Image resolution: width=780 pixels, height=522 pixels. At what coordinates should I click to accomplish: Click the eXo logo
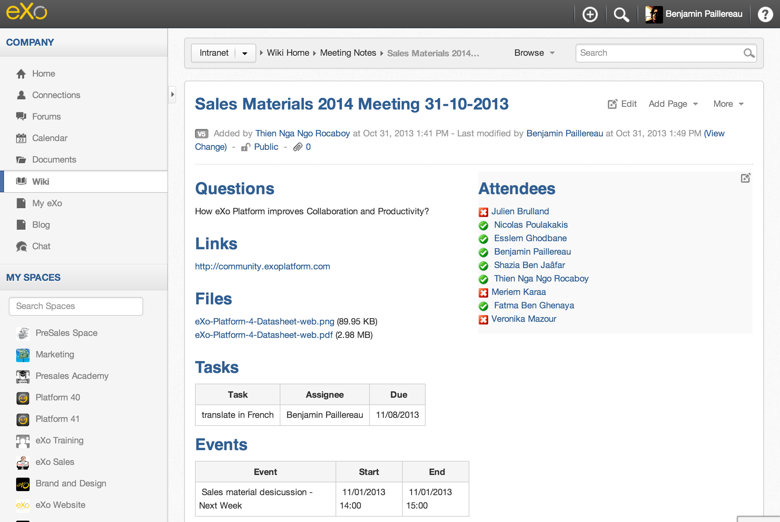27,12
